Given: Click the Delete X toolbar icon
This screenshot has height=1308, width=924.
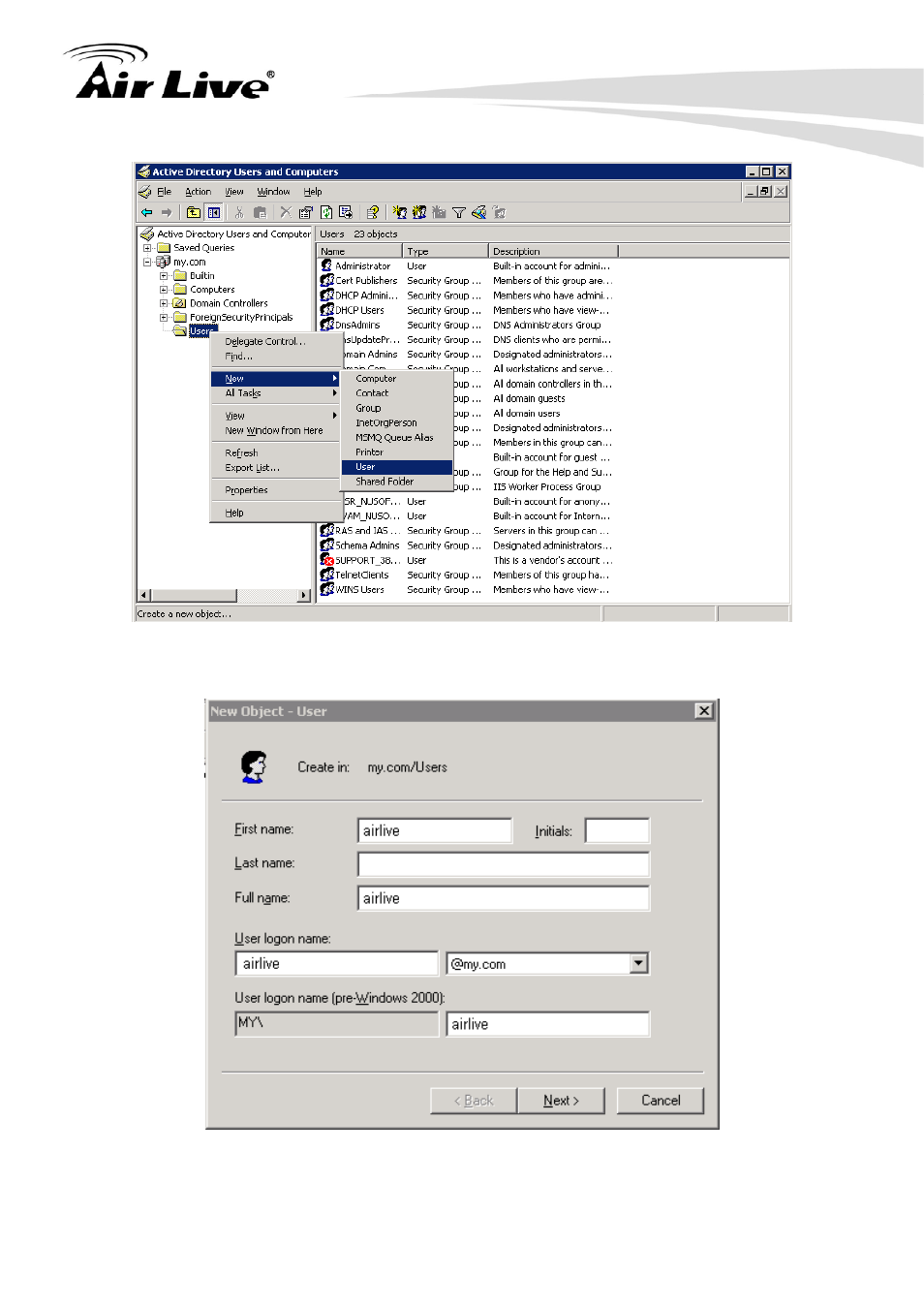Looking at the screenshot, I should [x=285, y=212].
